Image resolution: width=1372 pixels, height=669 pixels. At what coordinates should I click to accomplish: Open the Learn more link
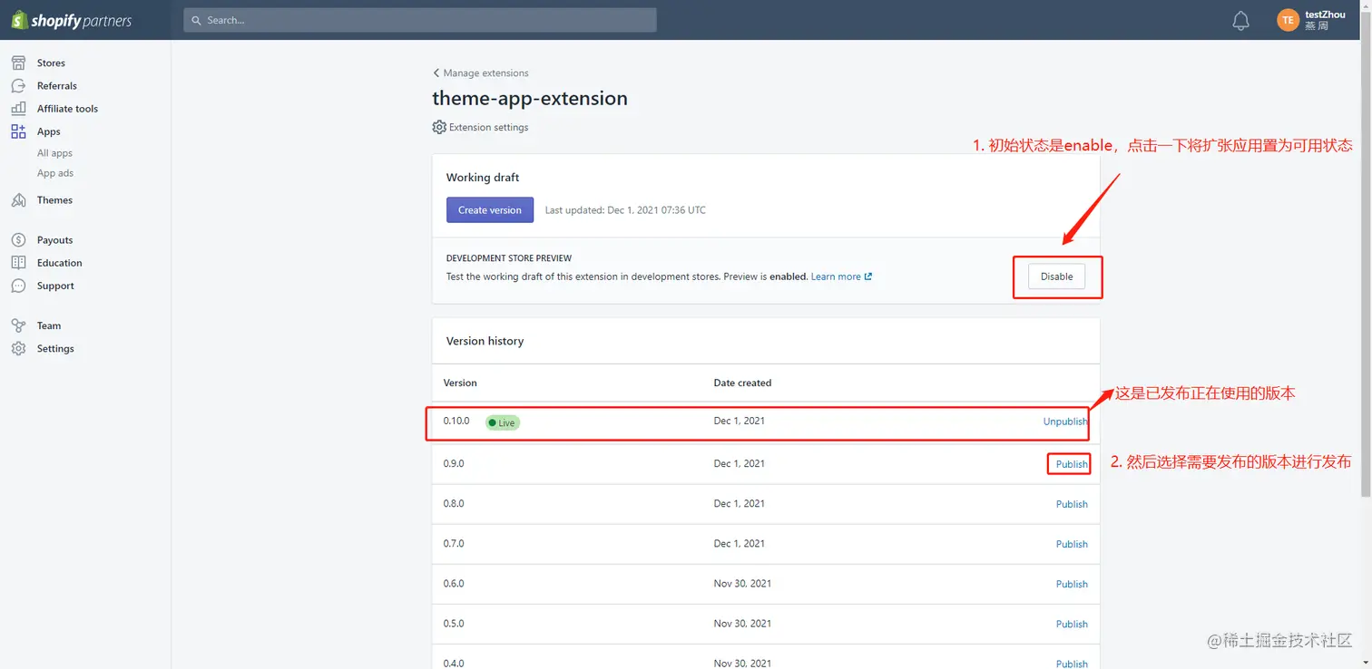836,276
